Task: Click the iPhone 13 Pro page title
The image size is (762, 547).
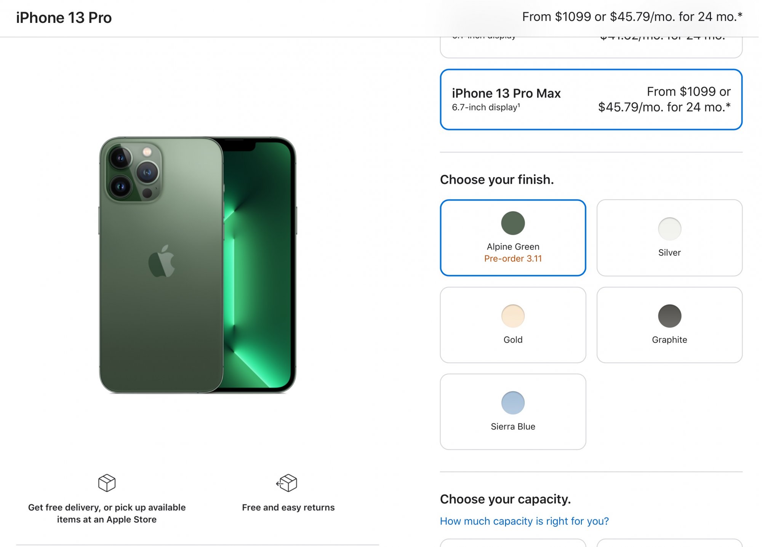Action: click(x=64, y=18)
